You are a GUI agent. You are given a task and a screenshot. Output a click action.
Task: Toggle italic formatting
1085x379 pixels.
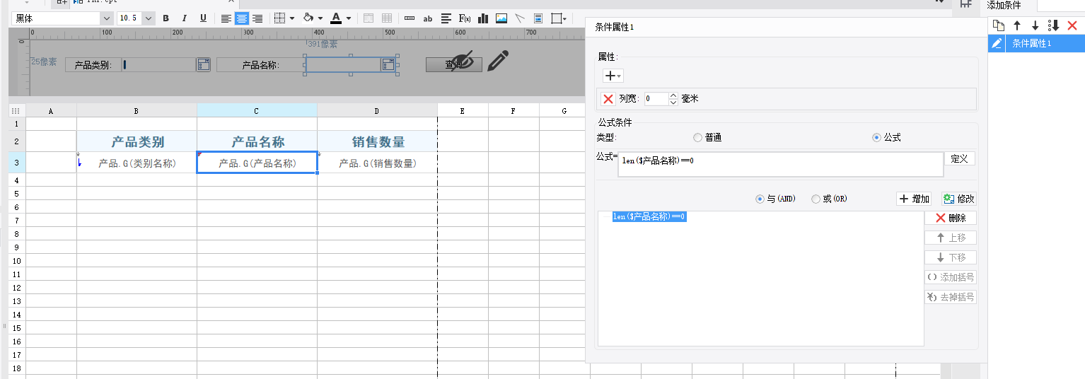(x=184, y=18)
